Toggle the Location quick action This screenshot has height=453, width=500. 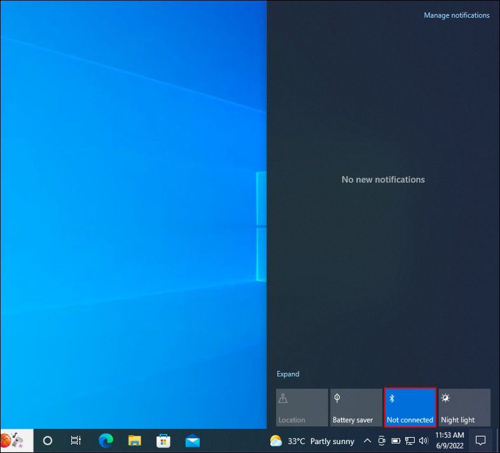pos(302,407)
